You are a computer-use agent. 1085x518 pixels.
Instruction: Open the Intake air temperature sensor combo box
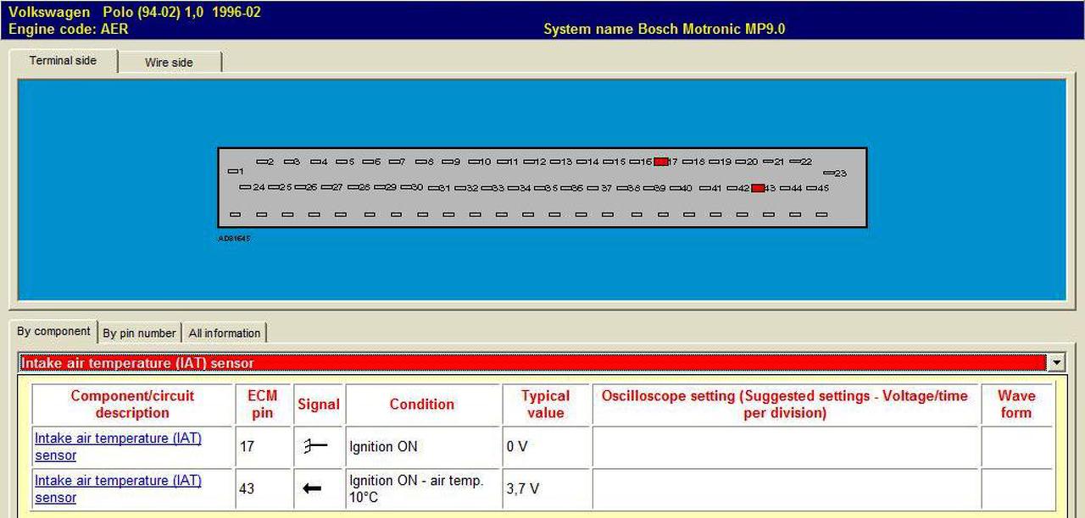click(x=542, y=363)
